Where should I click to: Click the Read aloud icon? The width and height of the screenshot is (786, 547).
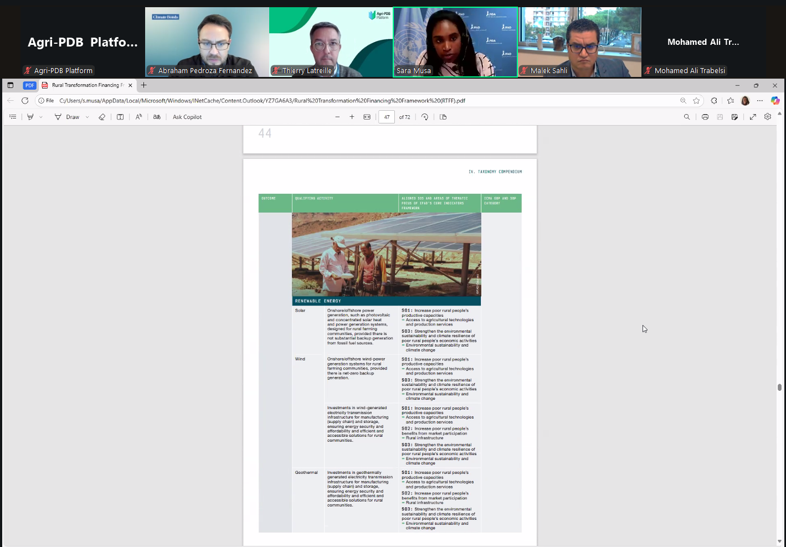138,117
